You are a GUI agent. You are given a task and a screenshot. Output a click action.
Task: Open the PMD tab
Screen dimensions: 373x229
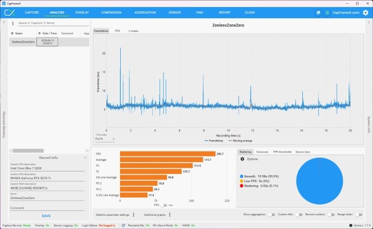pyautogui.click(x=200, y=13)
